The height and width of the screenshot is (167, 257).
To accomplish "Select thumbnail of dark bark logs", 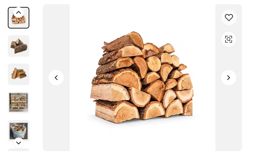I will [x=18, y=46].
